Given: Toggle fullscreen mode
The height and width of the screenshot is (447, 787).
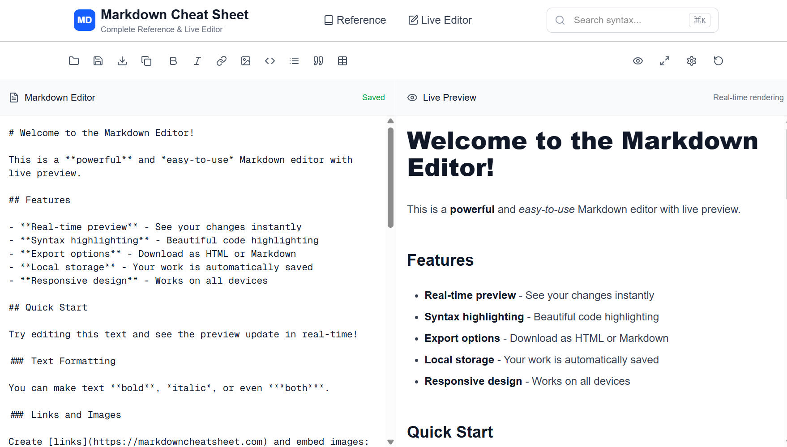Looking at the screenshot, I should click(664, 61).
